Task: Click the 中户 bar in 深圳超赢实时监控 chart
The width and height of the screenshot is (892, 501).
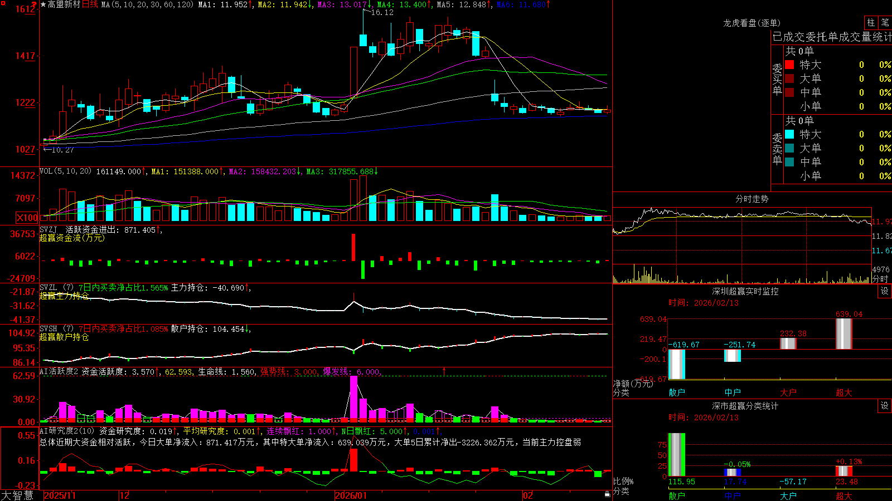Action: coord(733,356)
